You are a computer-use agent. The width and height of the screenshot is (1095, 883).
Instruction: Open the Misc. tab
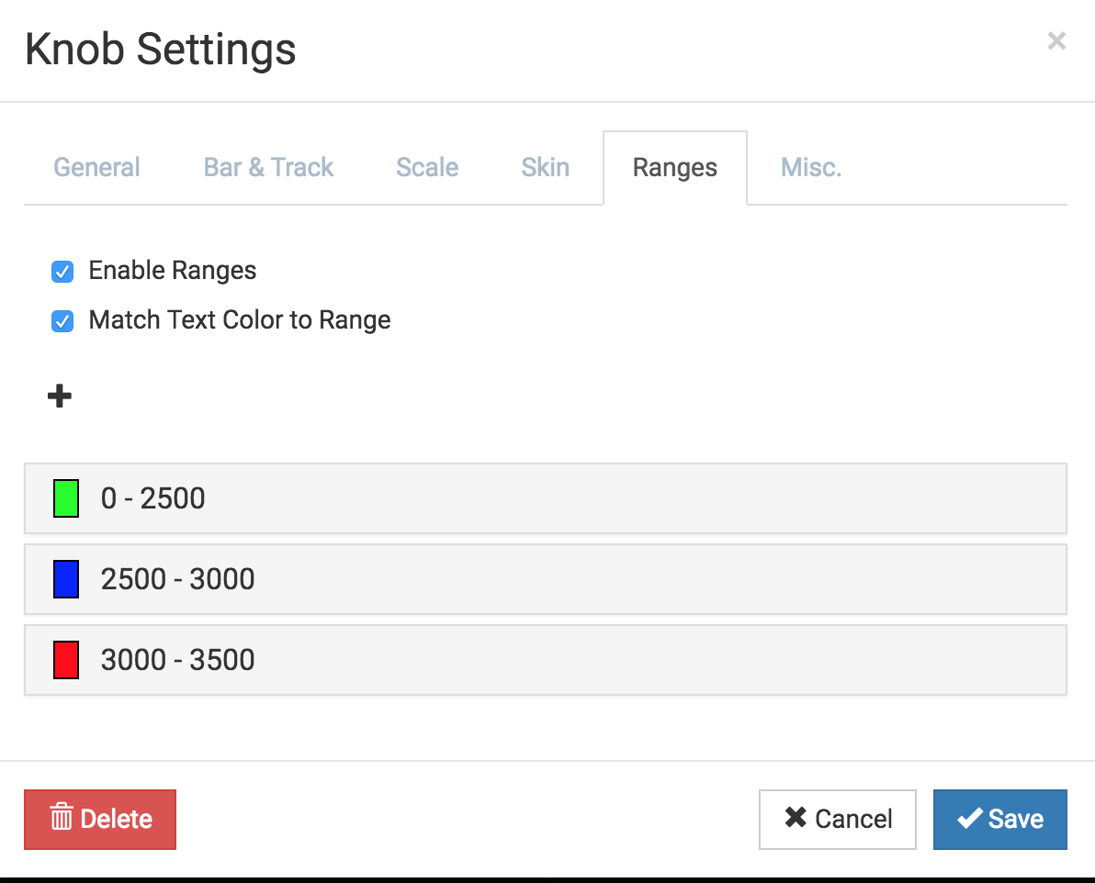[x=811, y=168]
